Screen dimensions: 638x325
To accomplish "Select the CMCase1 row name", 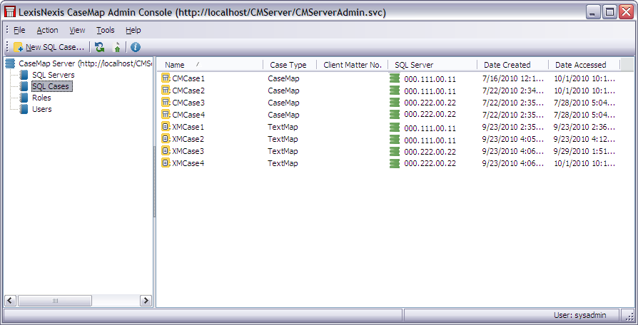I will pyautogui.click(x=188, y=78).
